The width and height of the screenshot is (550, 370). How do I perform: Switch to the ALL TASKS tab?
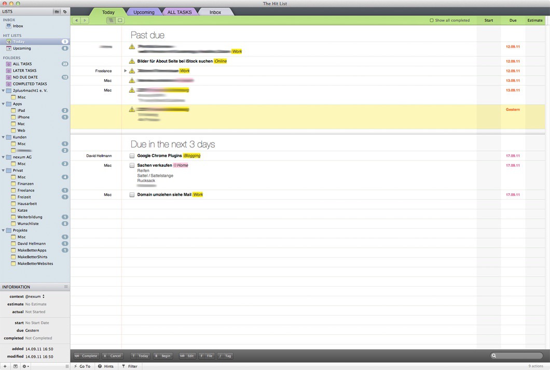coord(180,12)
